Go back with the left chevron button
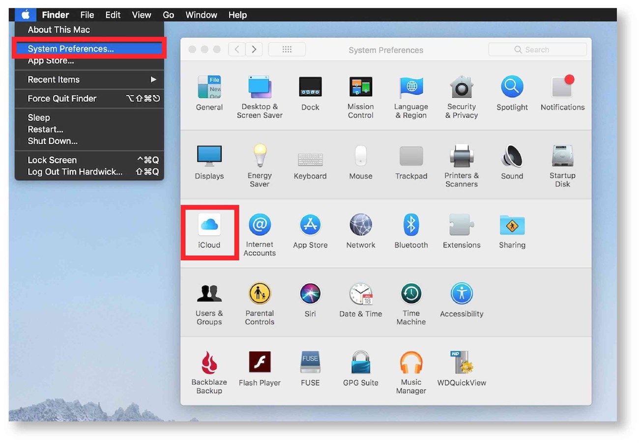The image size is (639, 443). click(237, 49)
